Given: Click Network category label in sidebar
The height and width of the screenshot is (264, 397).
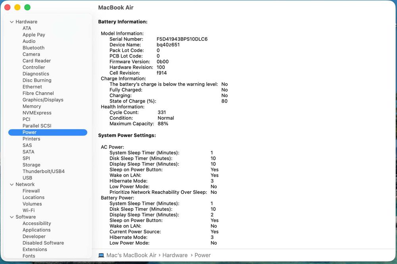Looking at the screenshot, I should pyautogui.click(x=25, y=184).
